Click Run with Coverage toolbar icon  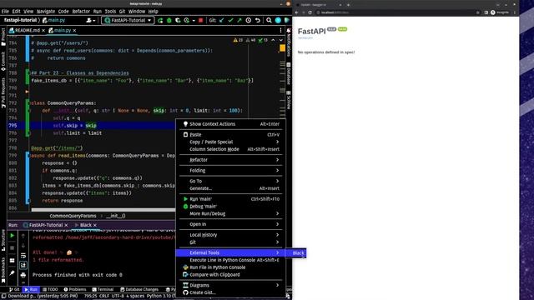pyautogui.click(x=178, y=20)
